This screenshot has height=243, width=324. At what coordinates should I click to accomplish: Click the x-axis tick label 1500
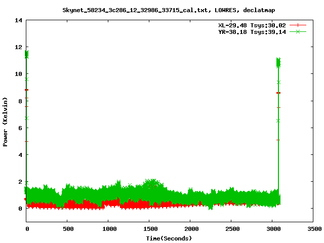click(x=150, y=229)
